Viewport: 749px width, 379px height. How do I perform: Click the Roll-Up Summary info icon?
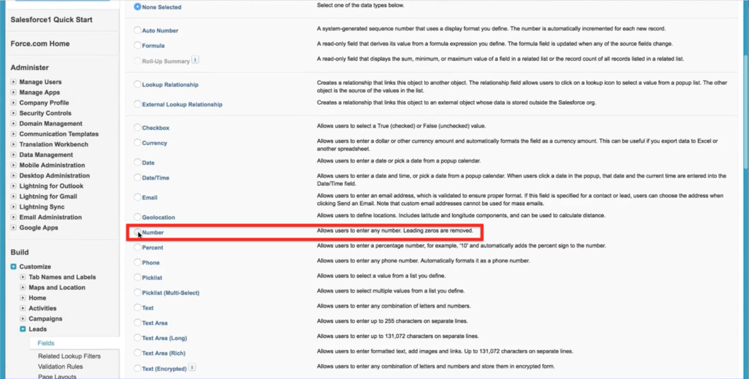195,60
